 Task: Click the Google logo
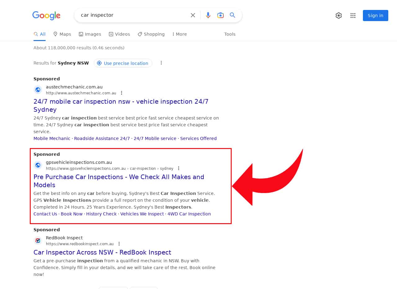[x=47, y=16]
